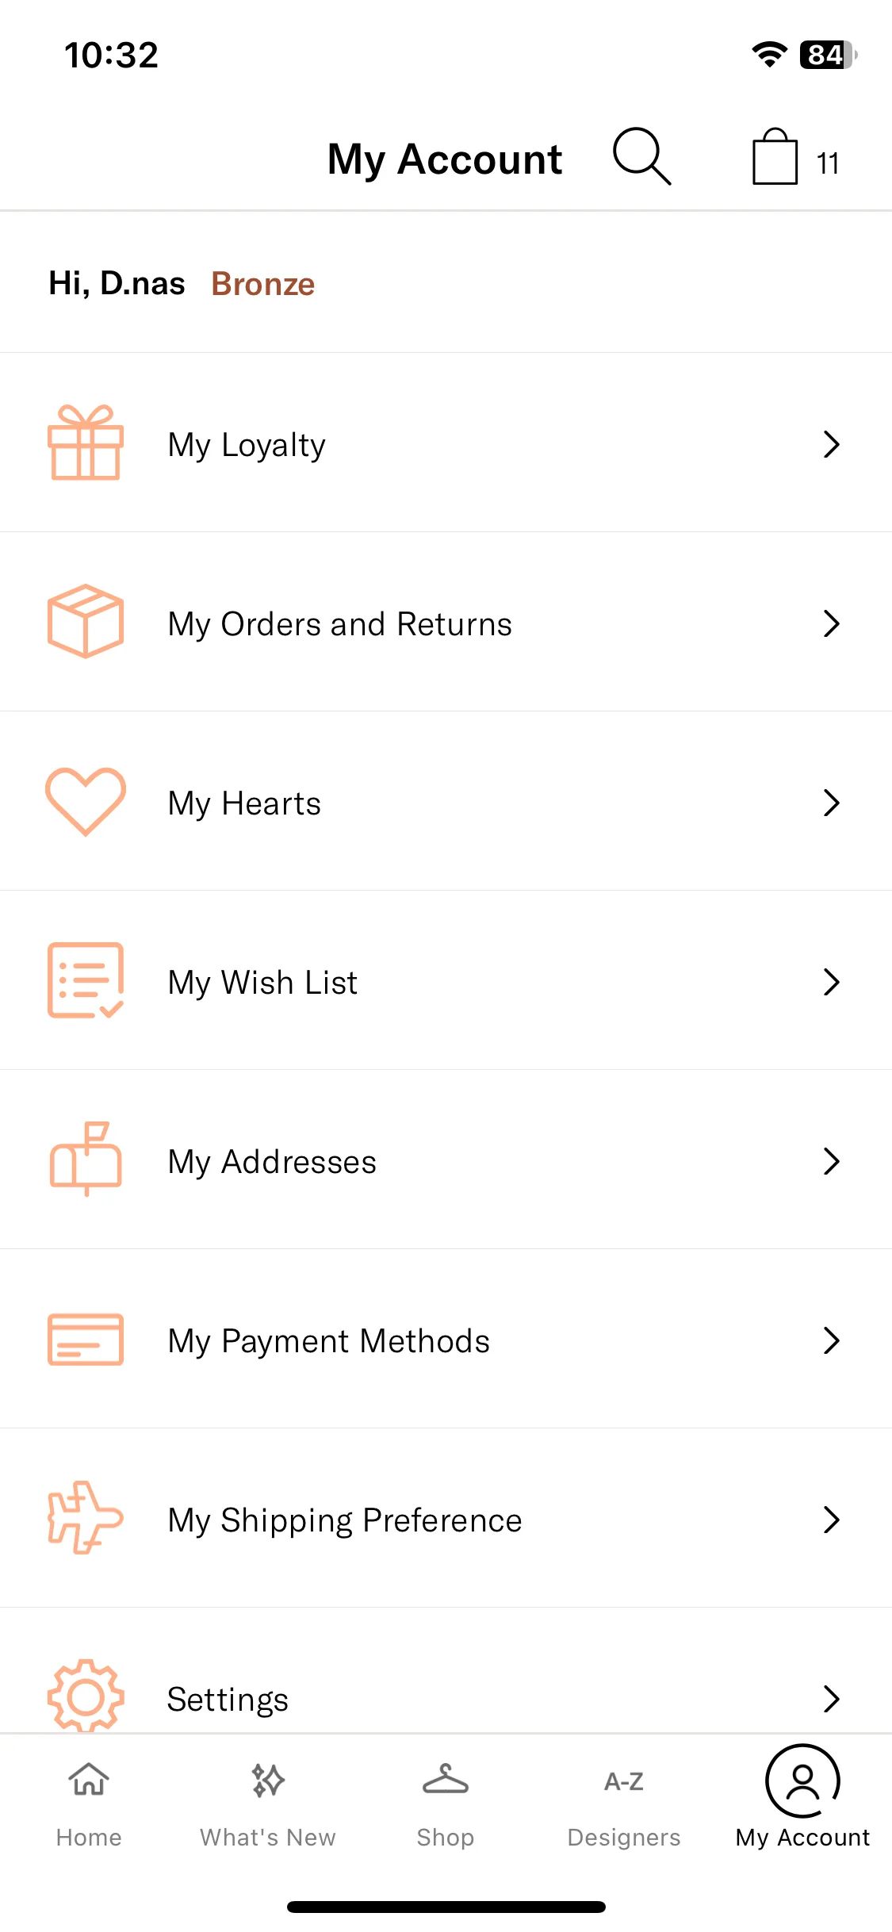Tap the heart icon for My Hearts

click(86, 802)
